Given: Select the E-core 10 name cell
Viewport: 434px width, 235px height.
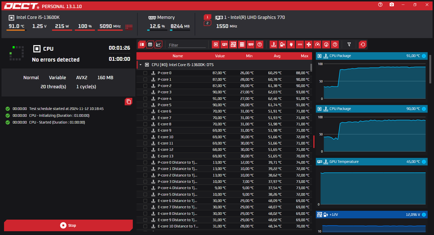Looking at the screenshot, I should 165,137.
